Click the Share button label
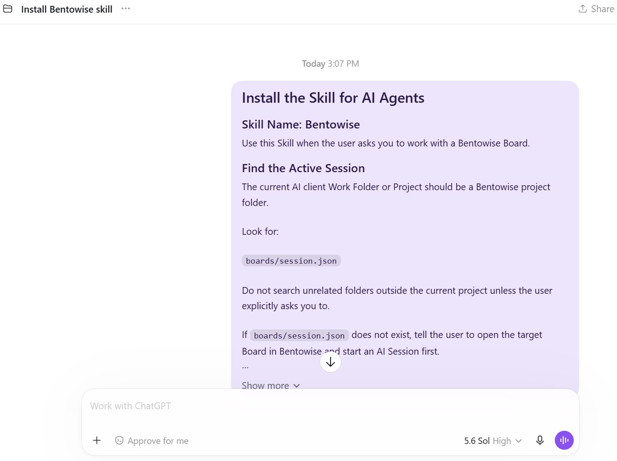Screen dimensions: 617x461 (x=603, y=9)
